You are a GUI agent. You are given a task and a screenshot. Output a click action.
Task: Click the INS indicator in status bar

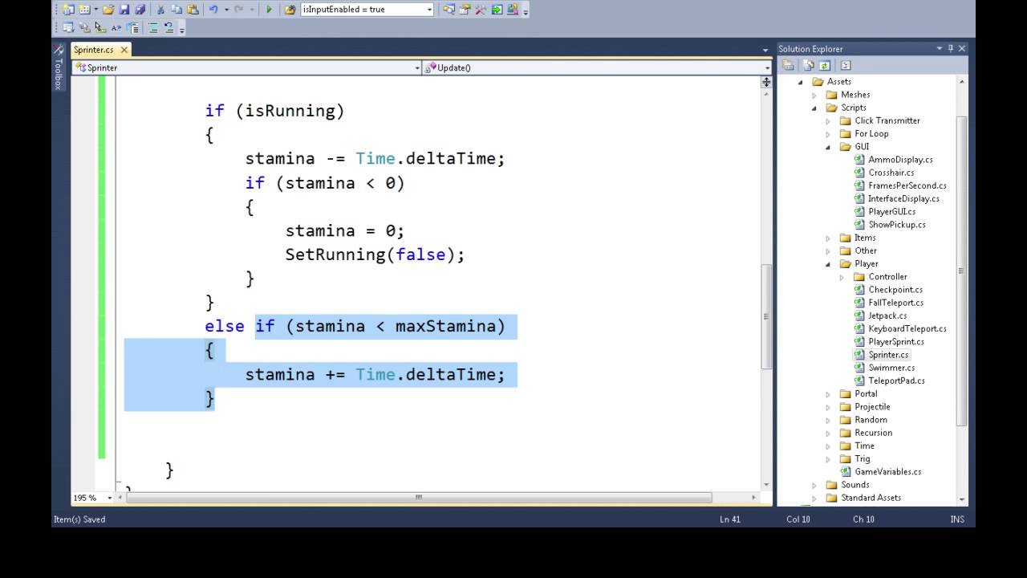957,519
